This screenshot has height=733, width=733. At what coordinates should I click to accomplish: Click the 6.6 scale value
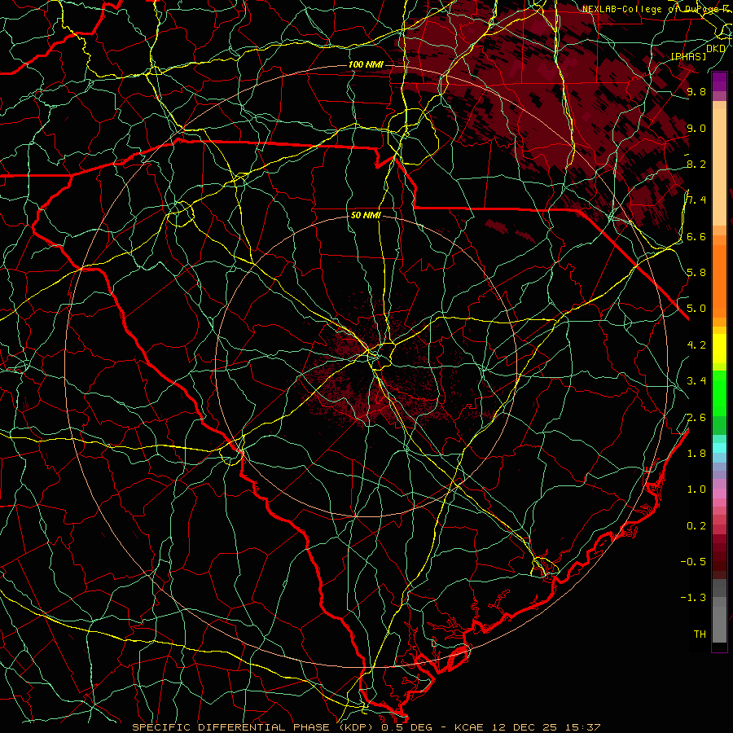pos(696,236)
